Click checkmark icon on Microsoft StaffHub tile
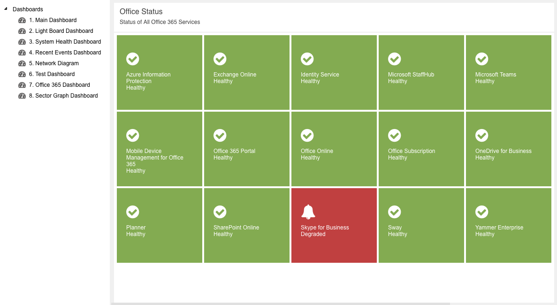This screenshot has width=557, height=305. (394, 59)
